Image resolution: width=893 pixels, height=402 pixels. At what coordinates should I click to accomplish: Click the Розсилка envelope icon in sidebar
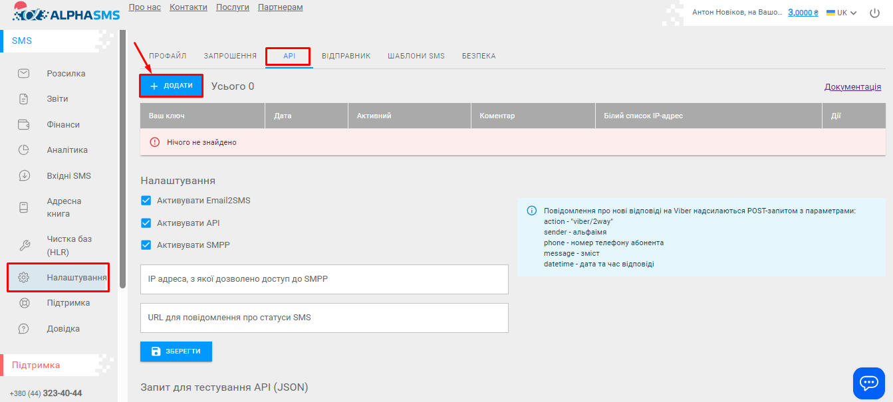[x=24, y=74]
